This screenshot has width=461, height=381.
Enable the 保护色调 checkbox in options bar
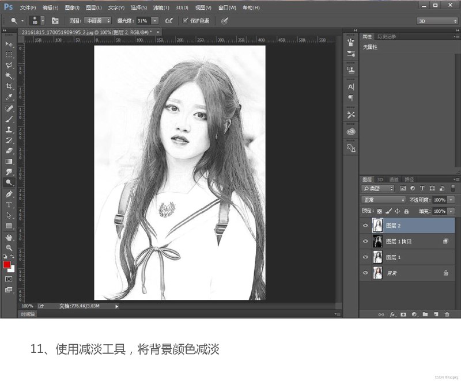click(x=184, y=21)
